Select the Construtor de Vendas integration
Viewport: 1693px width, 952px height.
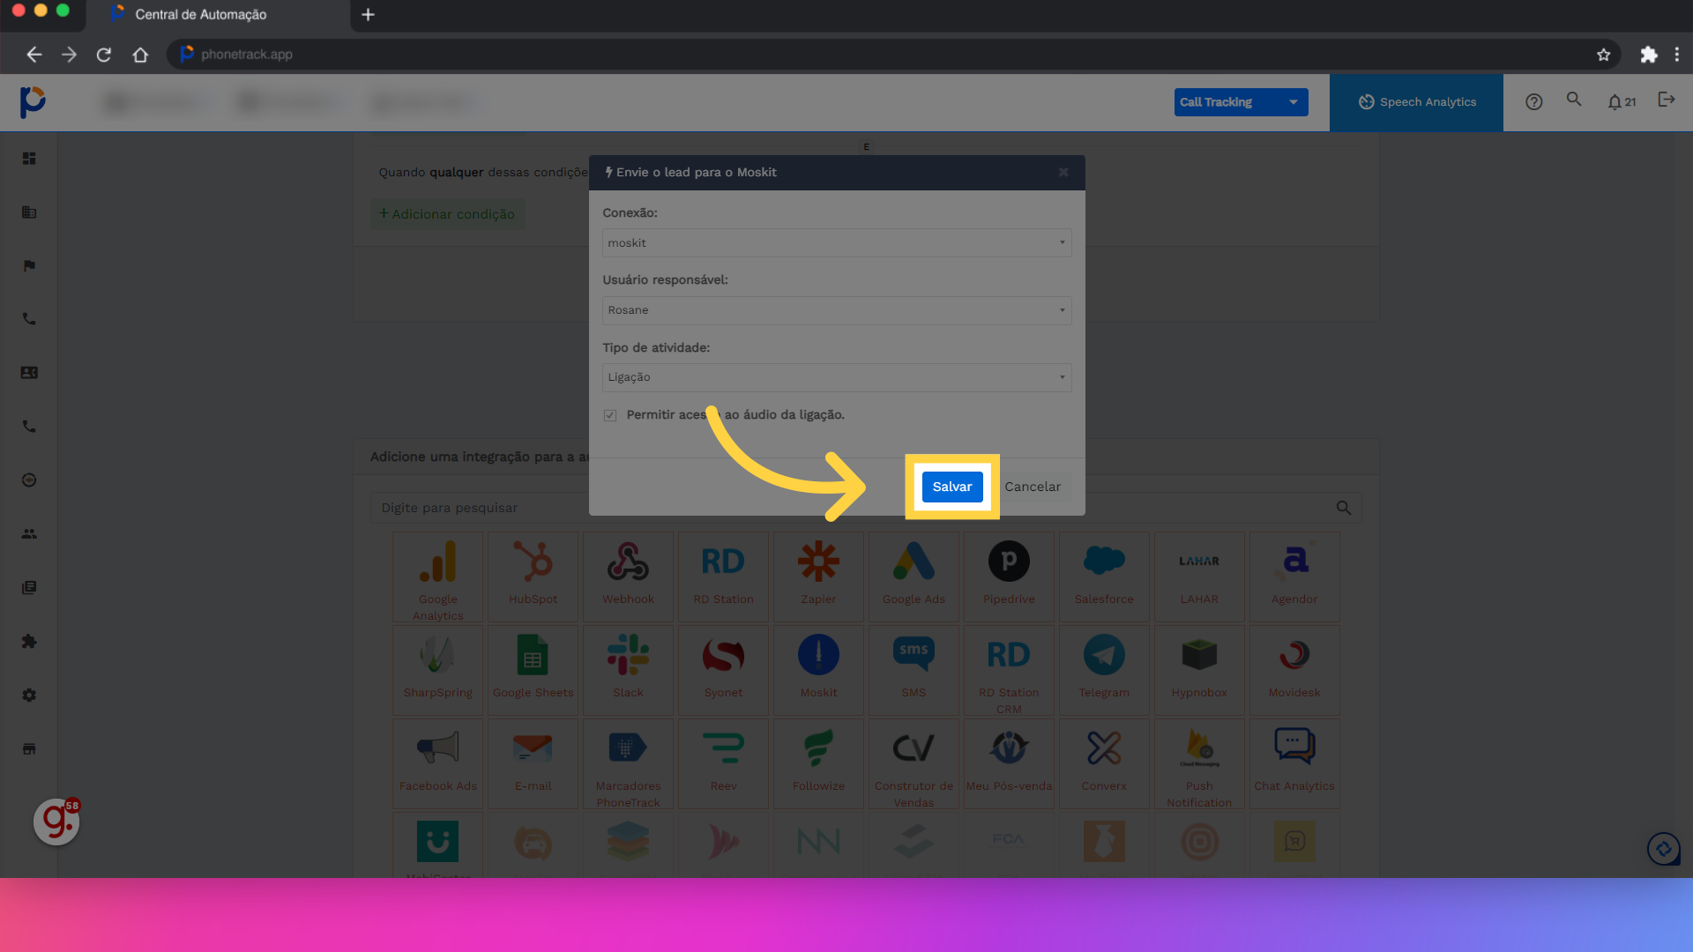914,764
